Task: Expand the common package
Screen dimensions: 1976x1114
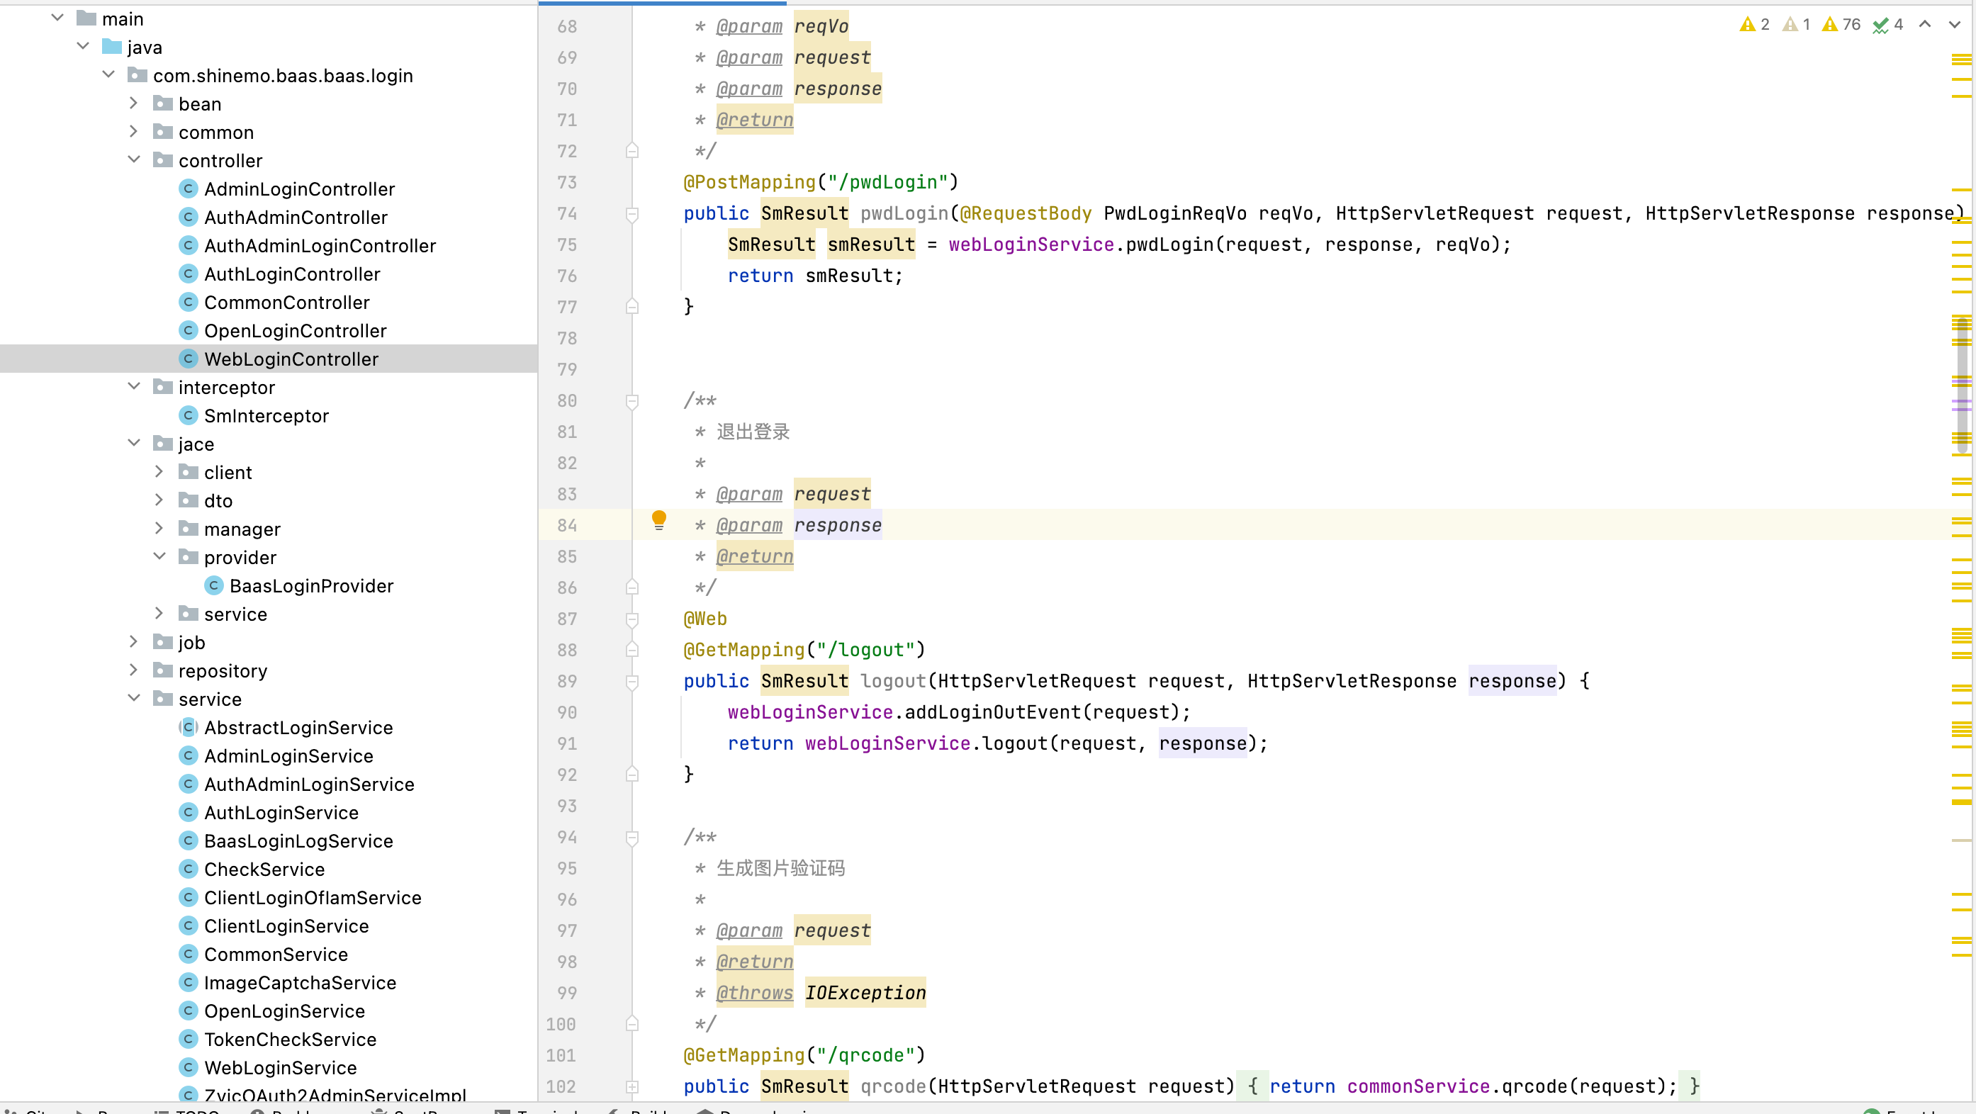Action: (133, 131)
